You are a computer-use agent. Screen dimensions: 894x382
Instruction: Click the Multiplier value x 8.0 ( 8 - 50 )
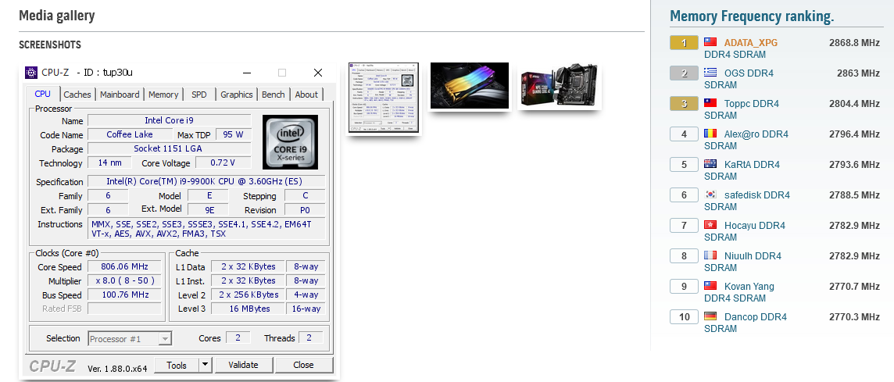[123, 280]
